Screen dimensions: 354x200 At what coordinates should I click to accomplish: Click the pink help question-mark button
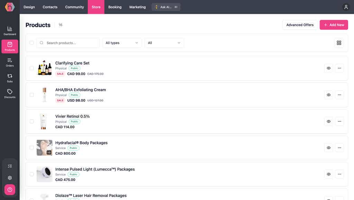[x=10, y=190]
